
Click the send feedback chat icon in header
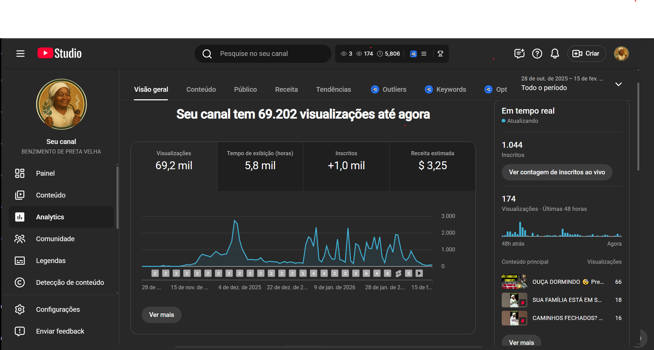click(x=519, y=54)
